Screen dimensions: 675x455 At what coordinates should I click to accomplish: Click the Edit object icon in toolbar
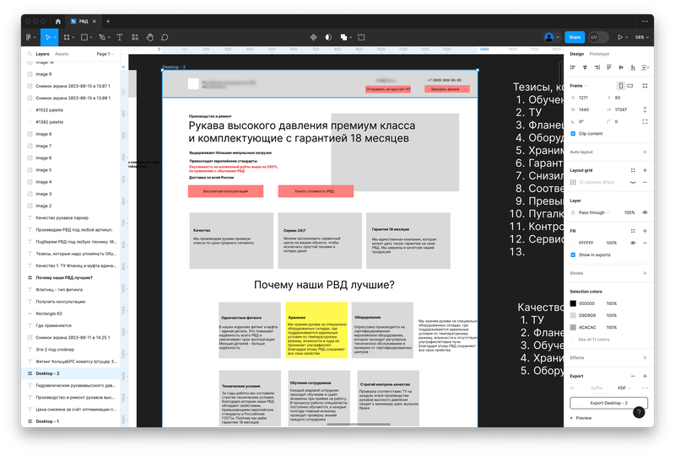point(361,37)
